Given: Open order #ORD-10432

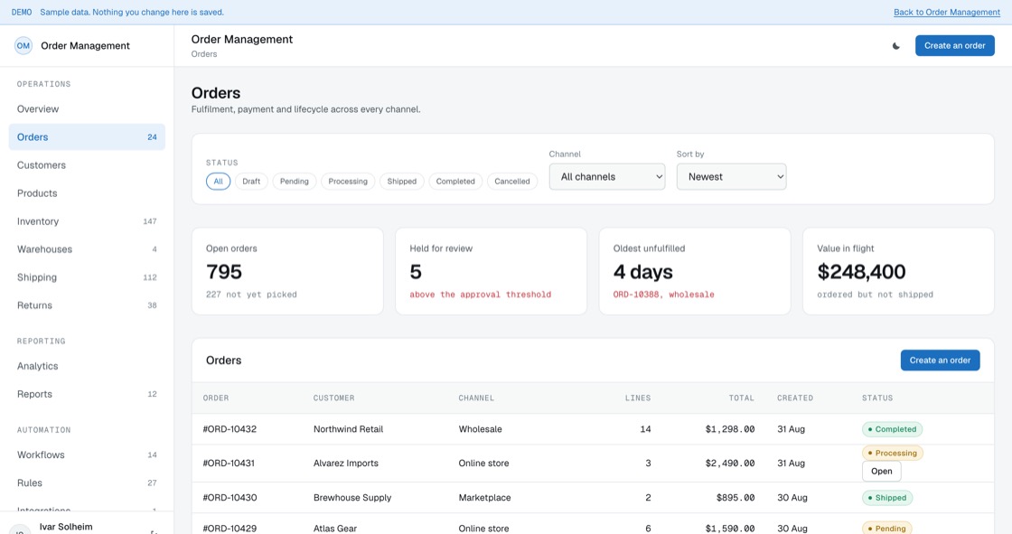Looking at the screenshot, I should pos(230,429).
